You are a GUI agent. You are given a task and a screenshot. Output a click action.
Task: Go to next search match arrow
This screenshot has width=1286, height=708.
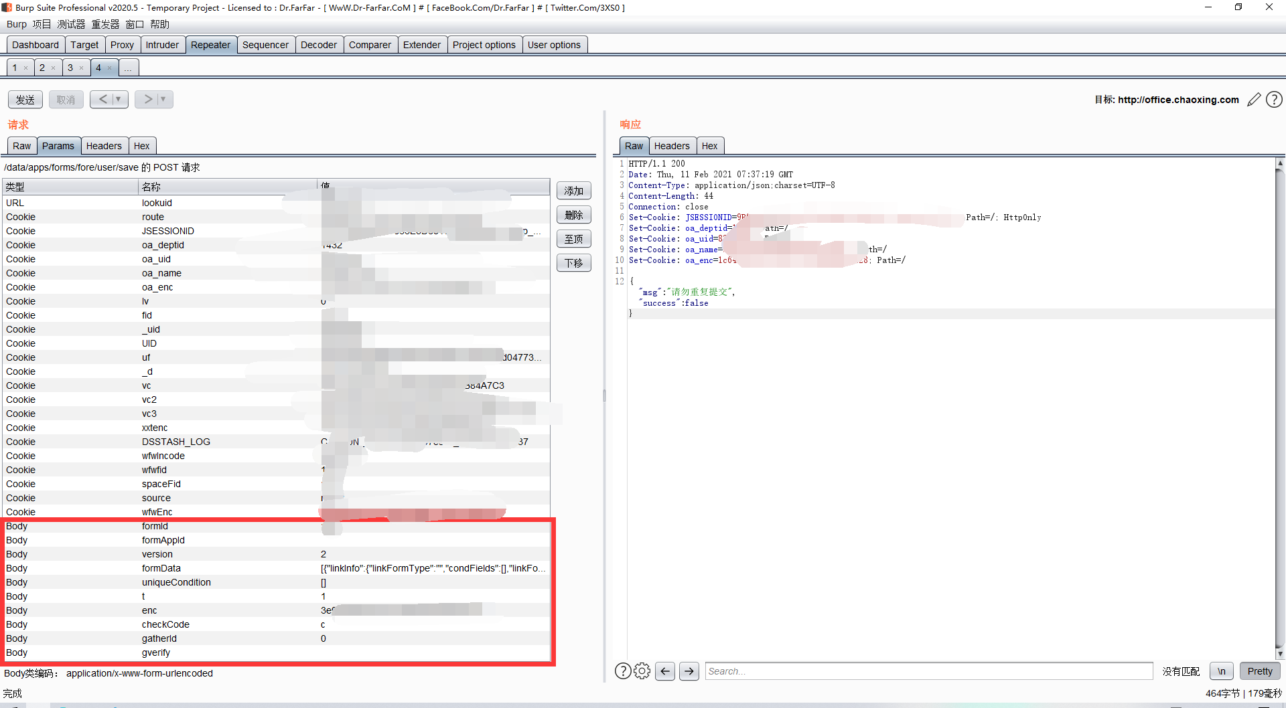689,671
